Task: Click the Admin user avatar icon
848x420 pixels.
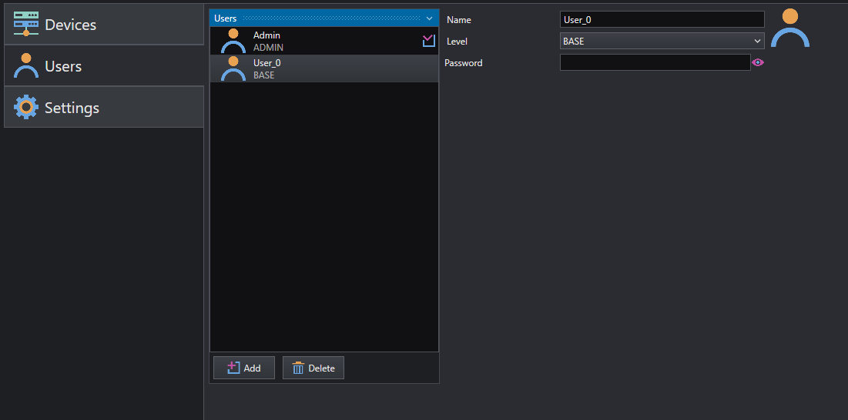Action: (233, 41)
